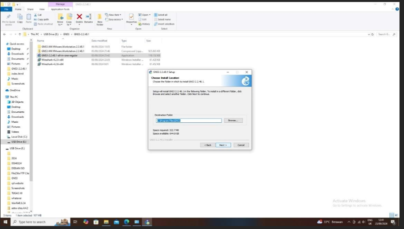Open the notification center icon

coord(393,222)
